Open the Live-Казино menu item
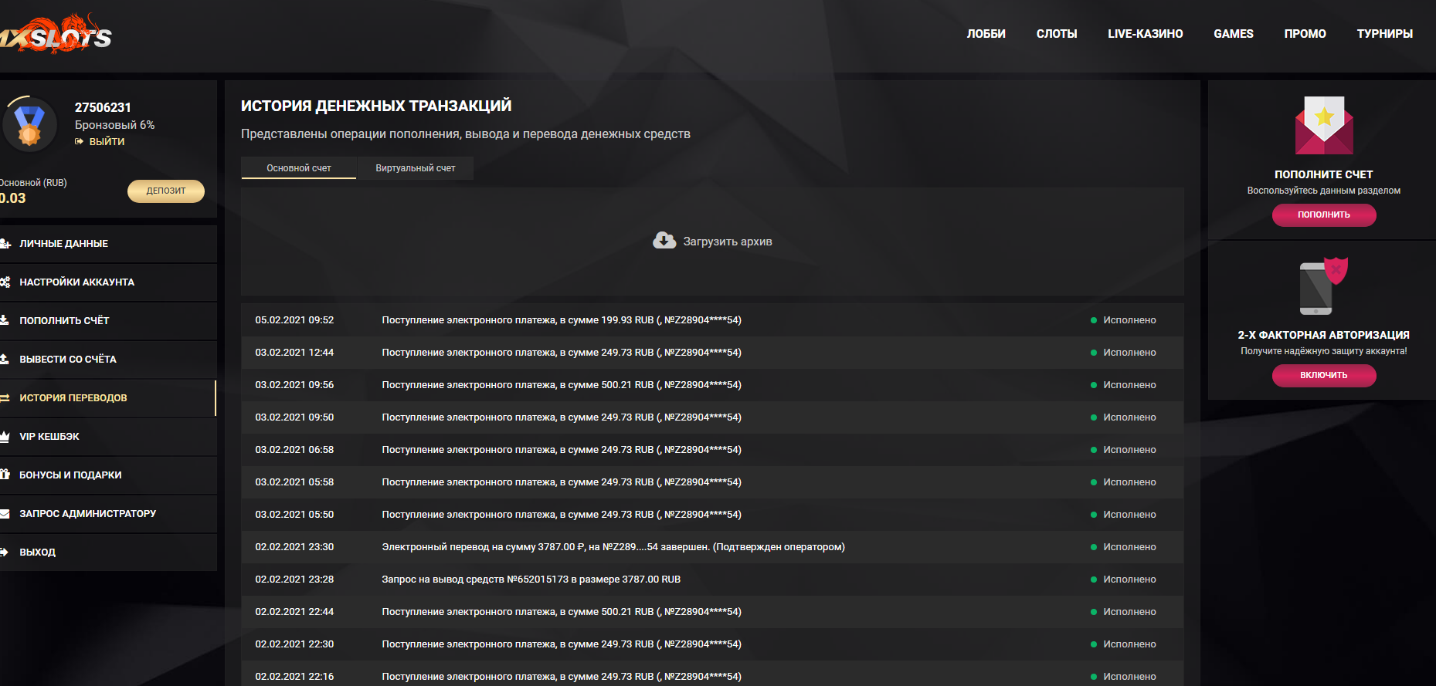 coord(1145,34)
